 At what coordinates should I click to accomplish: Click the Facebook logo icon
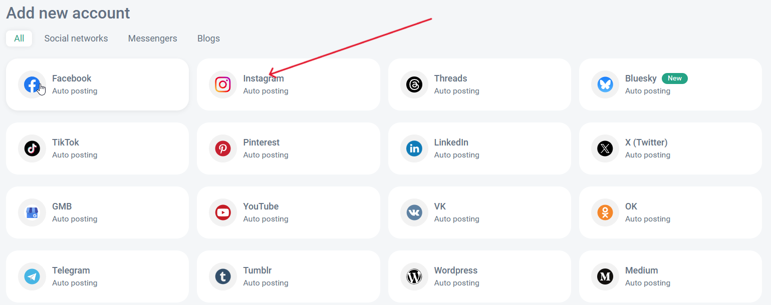point(32,84)
